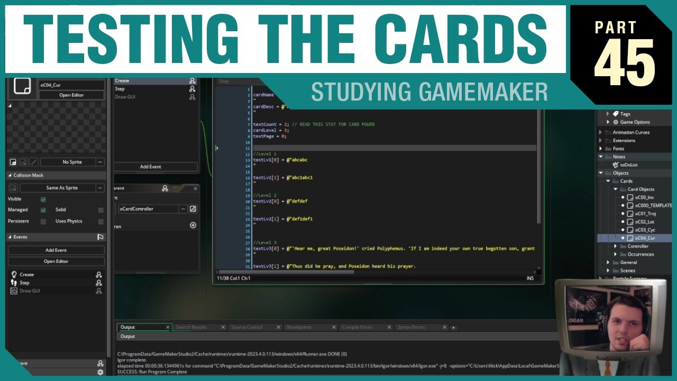This screenshot has width=677, height=381.
Task: Add a child with the plus icon
Action: tap(193, 225)
